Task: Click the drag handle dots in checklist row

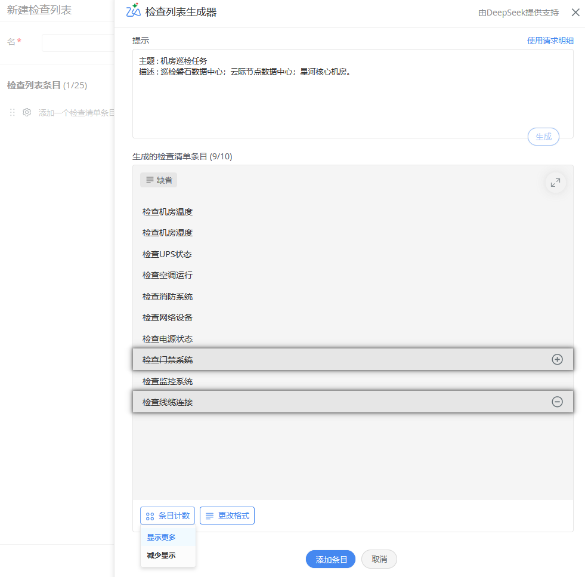Action: pyautogui.click(x=13, y=112)
